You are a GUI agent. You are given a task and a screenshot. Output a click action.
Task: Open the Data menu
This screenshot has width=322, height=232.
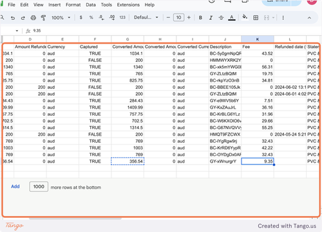click(91, 4)
